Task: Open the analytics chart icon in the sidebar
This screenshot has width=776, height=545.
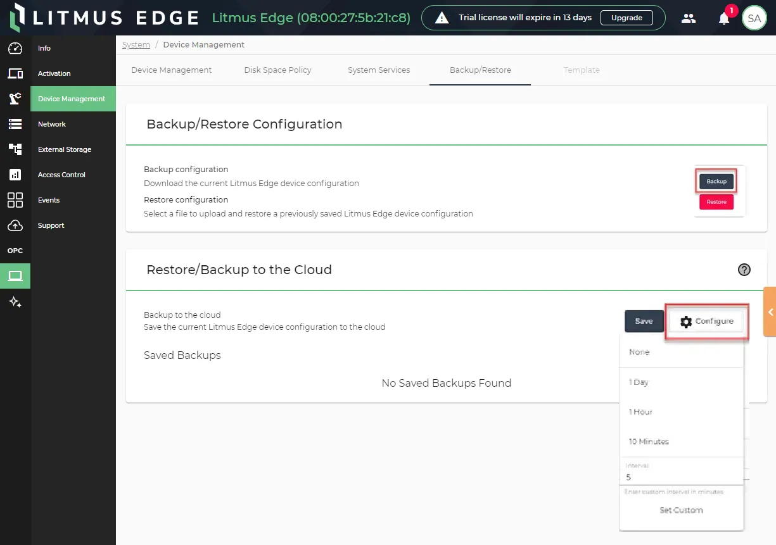Action: pos(15,175)
